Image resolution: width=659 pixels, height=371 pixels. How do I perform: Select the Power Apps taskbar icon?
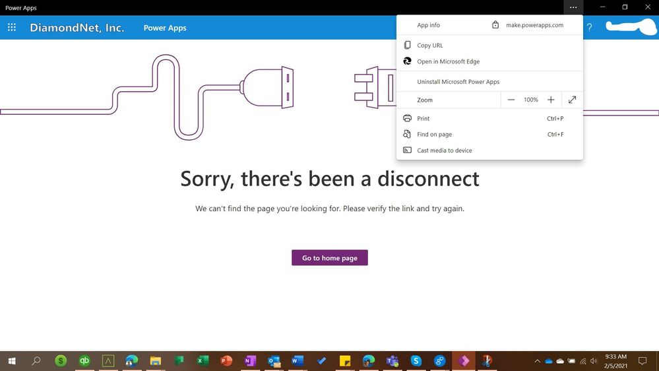[464, 361]
